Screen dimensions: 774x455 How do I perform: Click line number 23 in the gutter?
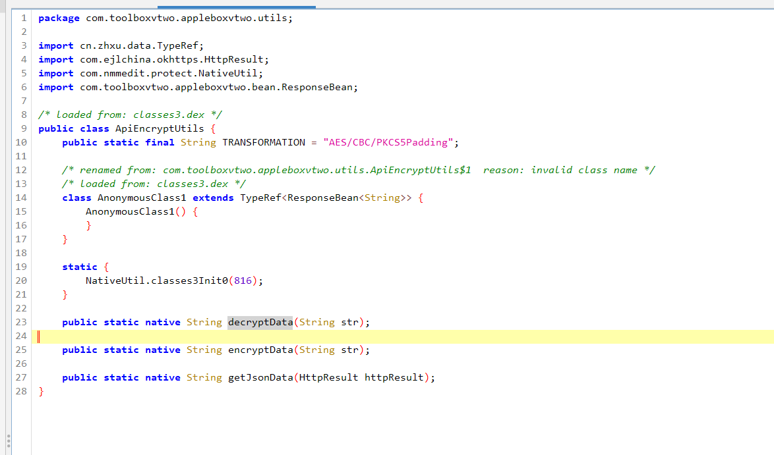(20, 322)
